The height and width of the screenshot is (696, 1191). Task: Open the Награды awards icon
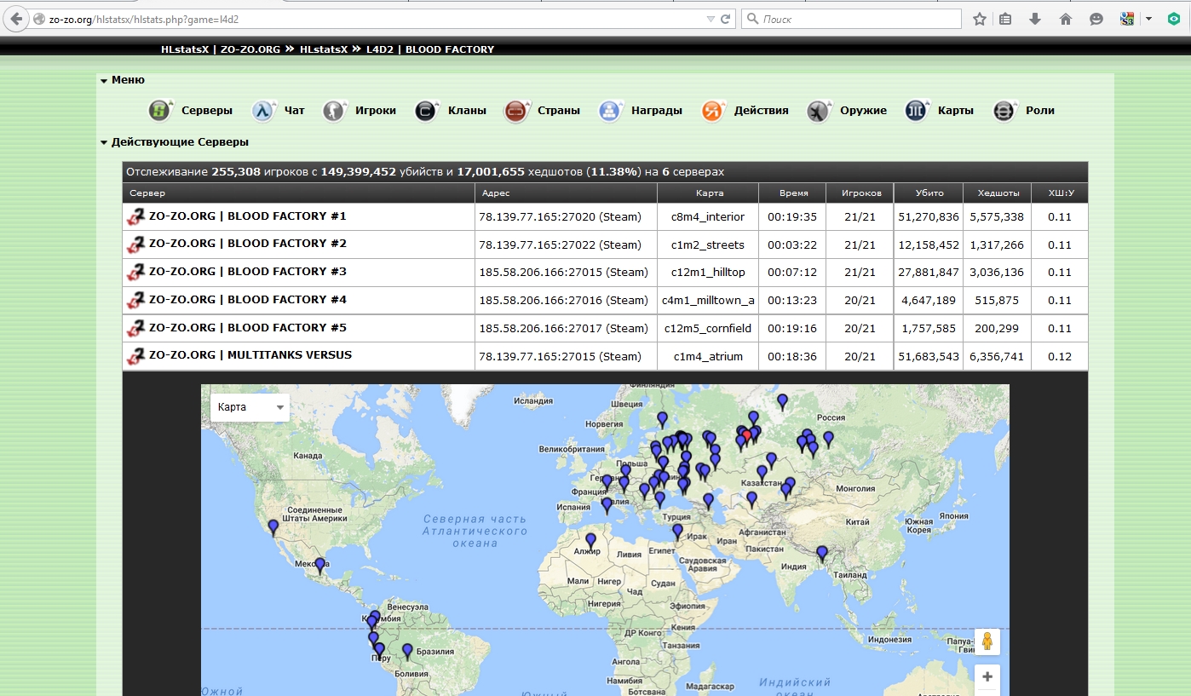point(609,111)
